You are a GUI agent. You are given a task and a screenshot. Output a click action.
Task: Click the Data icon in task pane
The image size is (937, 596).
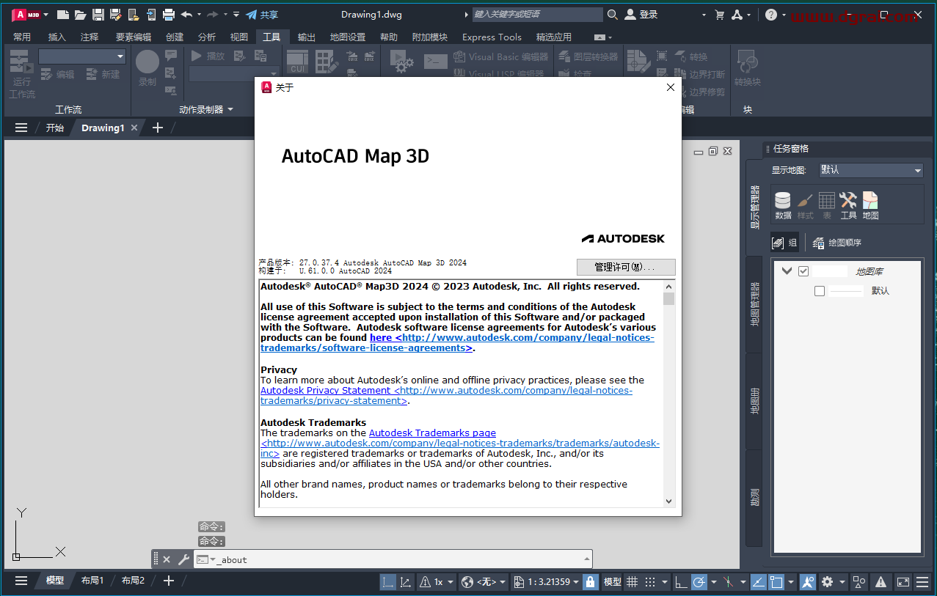coord(783,206)
